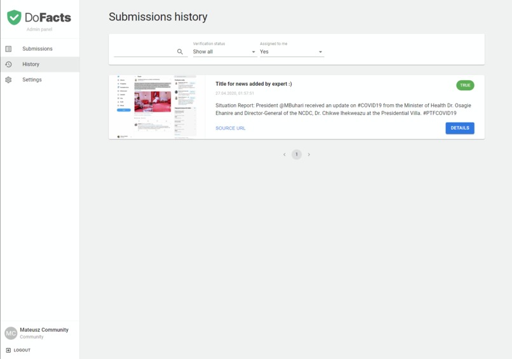Click the Submissions list icon in sidebar
This screenshot has width=512, height=359.
point(8,49)
